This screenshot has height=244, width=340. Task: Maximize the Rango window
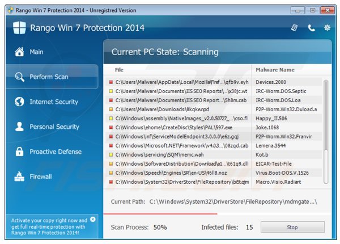[x=312, y=10]
